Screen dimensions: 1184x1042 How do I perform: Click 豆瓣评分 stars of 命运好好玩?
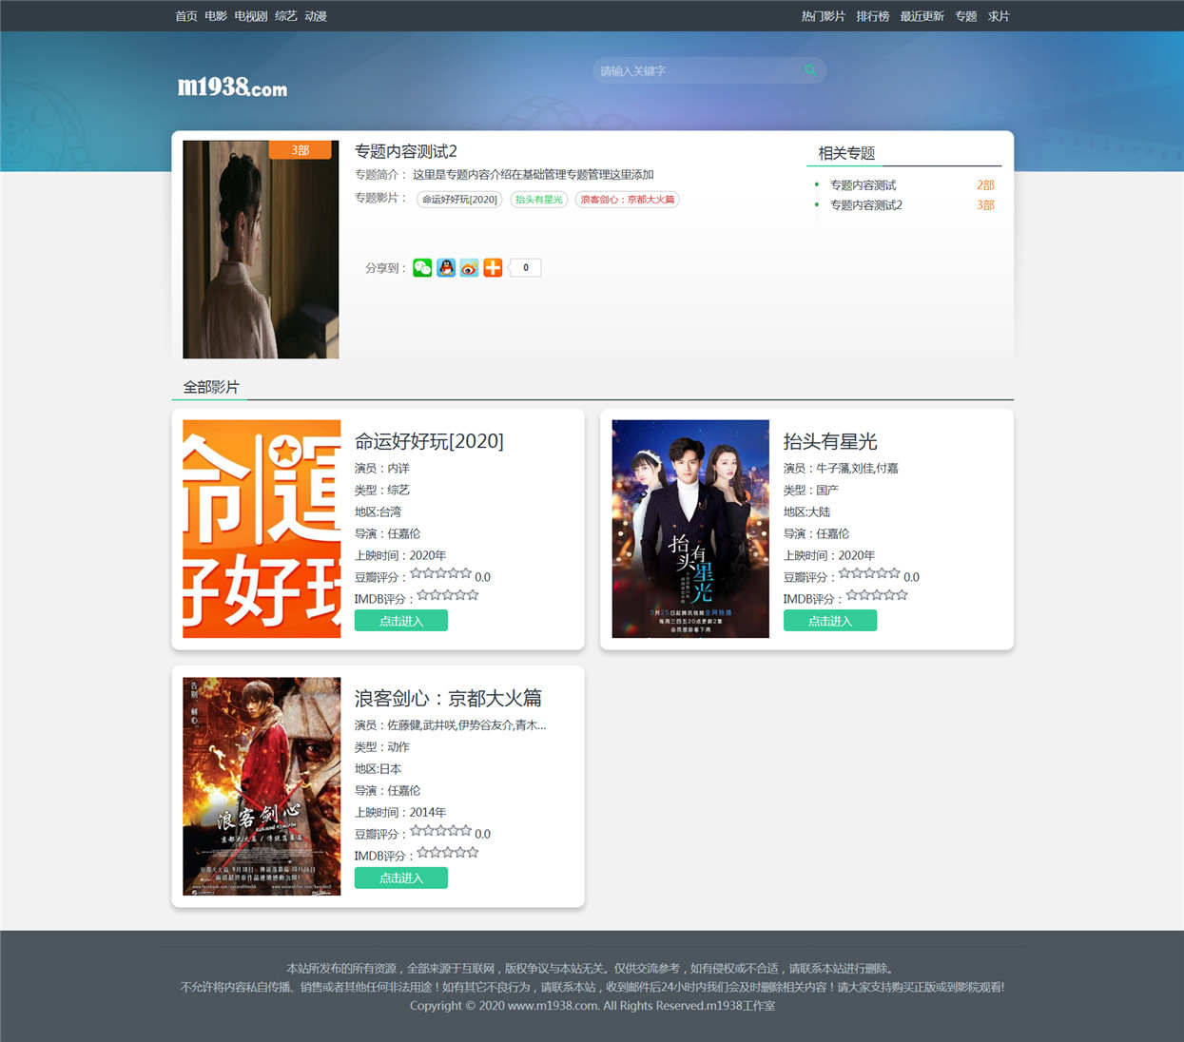(x=440, y=573)
